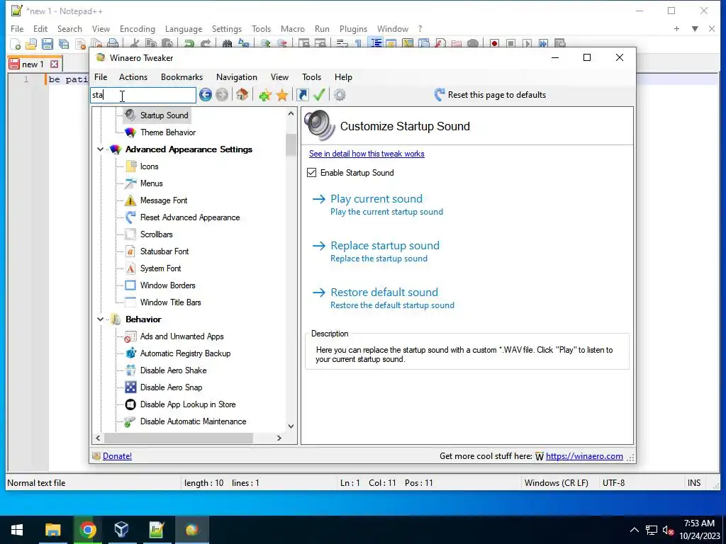Open the Winaero Tweaker home page icon
Screen dimensions: 726x544
coord(242,95)
